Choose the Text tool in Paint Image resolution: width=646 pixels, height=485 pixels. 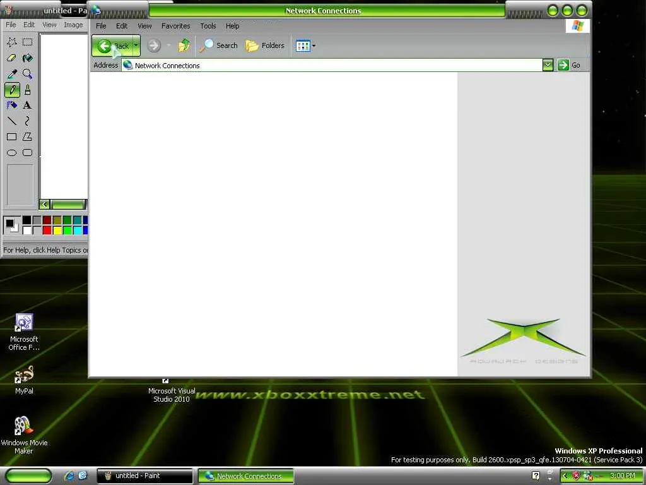[x=27, y=105]
